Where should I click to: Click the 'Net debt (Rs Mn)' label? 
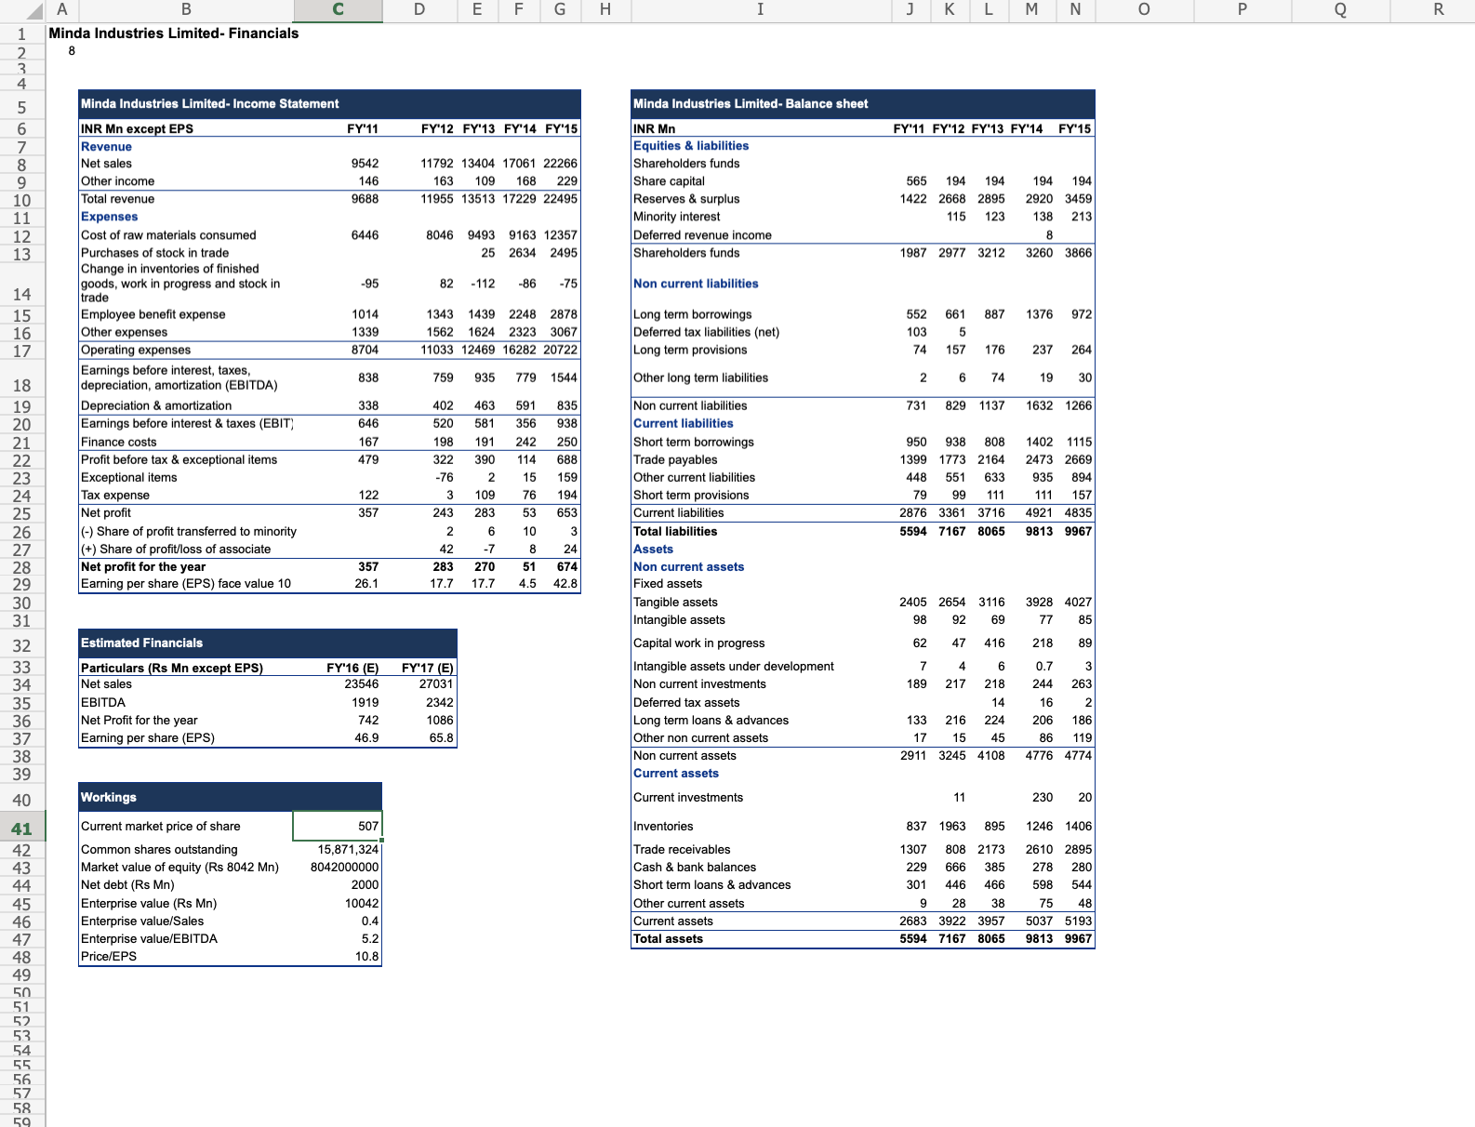pyautogui.click(x=127, y=884)
